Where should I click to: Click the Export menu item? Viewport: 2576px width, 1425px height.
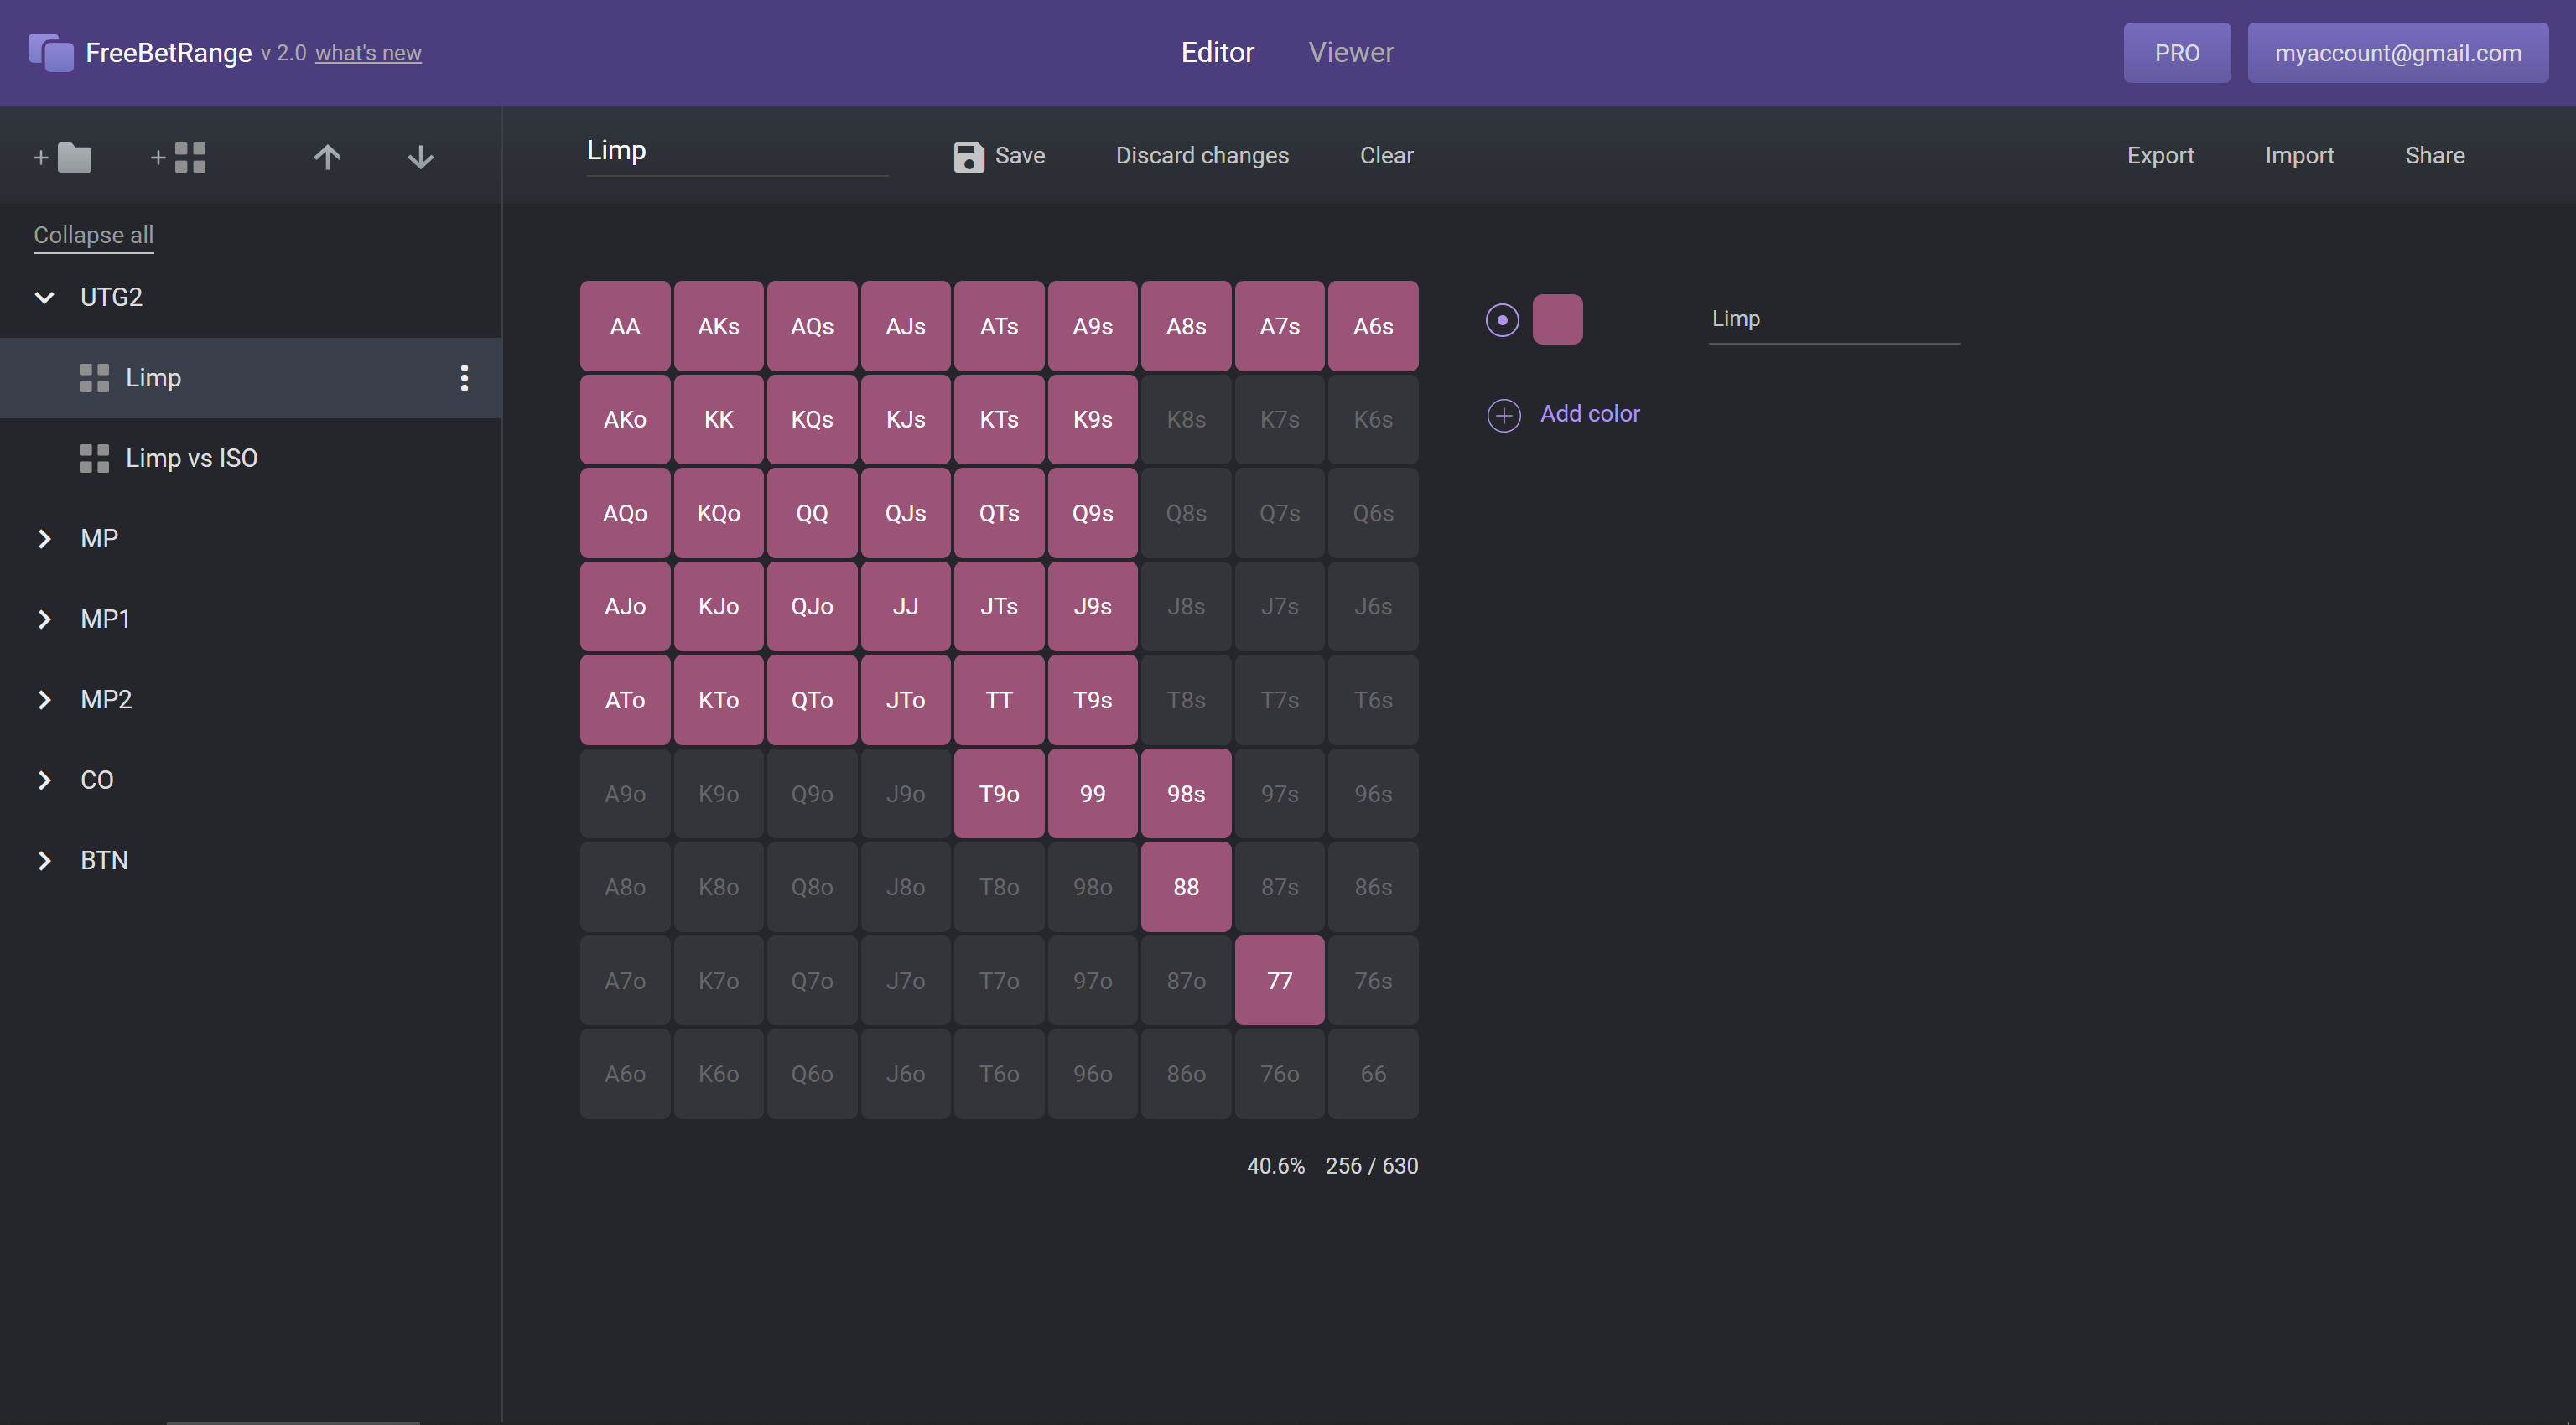(x=2162, y=154)
